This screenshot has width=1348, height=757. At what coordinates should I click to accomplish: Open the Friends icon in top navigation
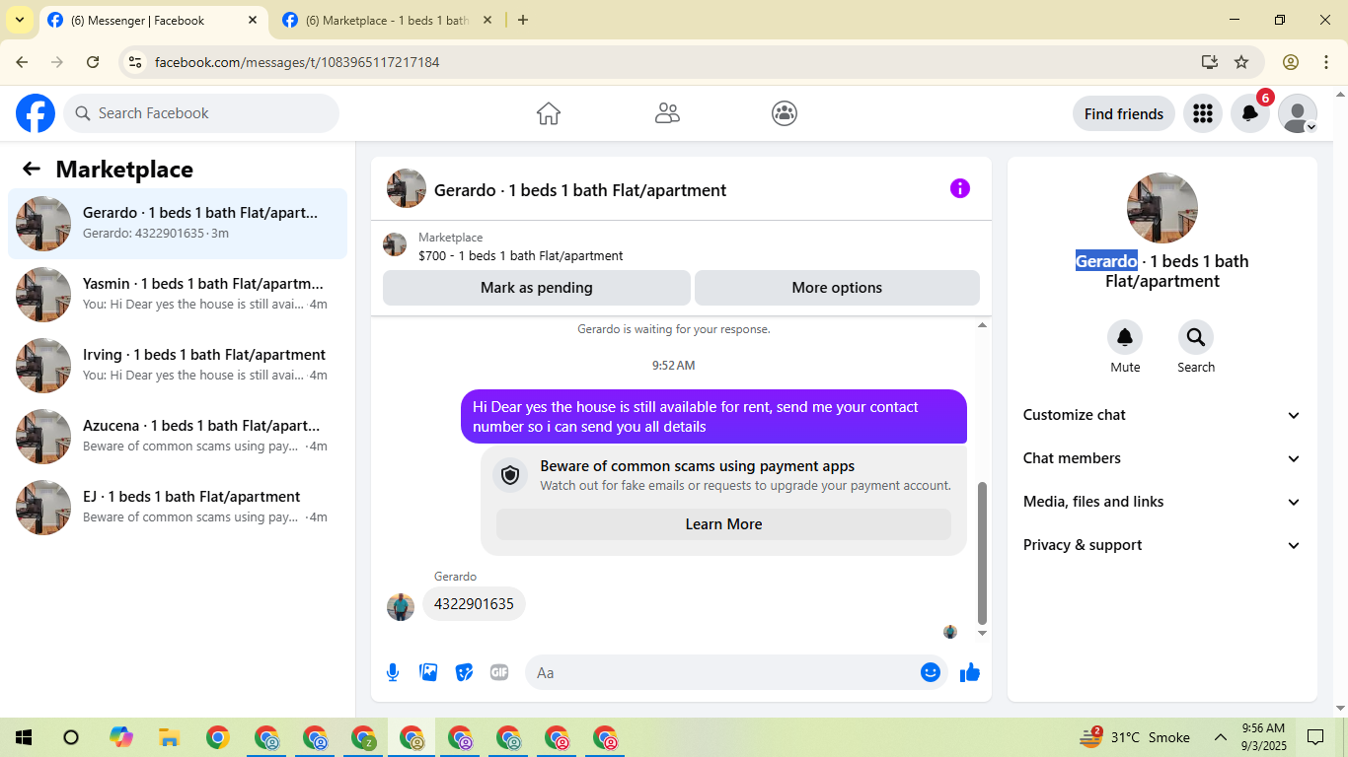point(667,113)
